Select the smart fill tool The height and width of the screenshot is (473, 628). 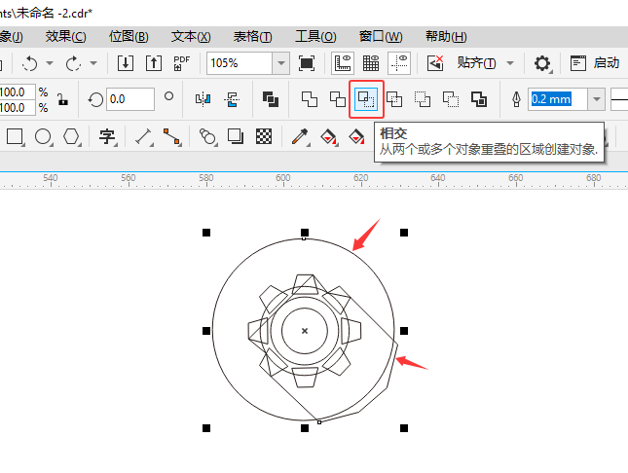[356, 137]
